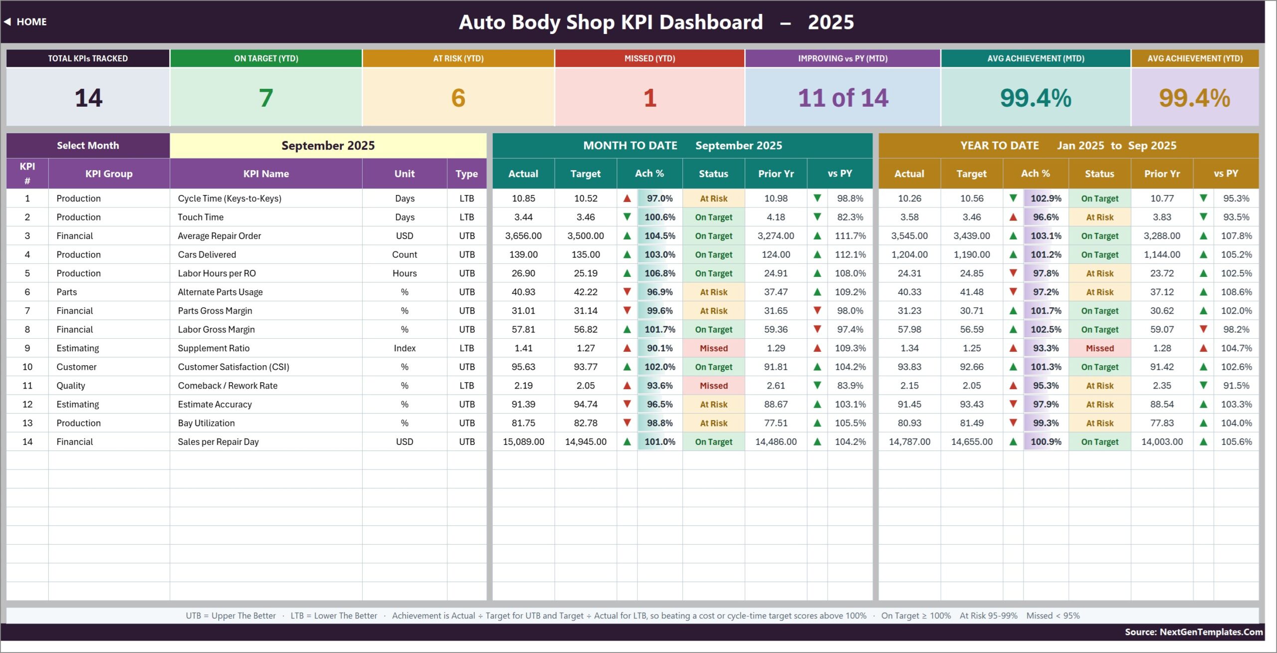Click the Missed (YTD) card value 1
1277x653 pixels.
[649, 98]
